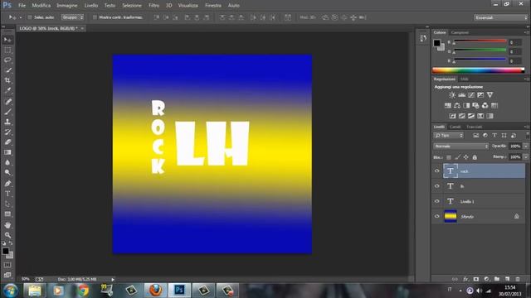
Task: Add a Brightness/Contrast adjustment
Action: [x=452, y=95]
